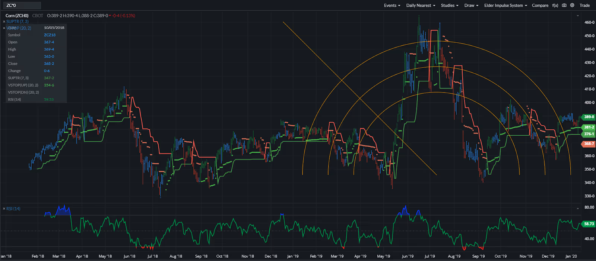This screenshot has height=261, width=596.
Task: Click the 10/05/2018 date value
Action: point(54,28)
